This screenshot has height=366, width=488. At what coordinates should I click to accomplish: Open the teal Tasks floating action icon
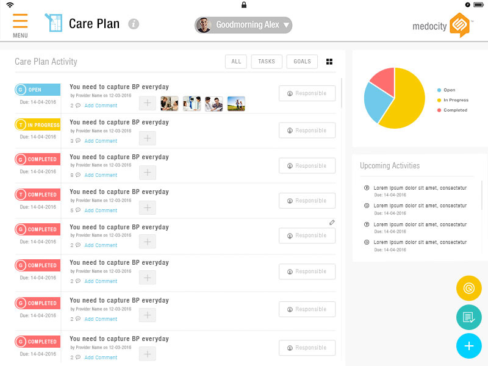(x=468, y=317)
